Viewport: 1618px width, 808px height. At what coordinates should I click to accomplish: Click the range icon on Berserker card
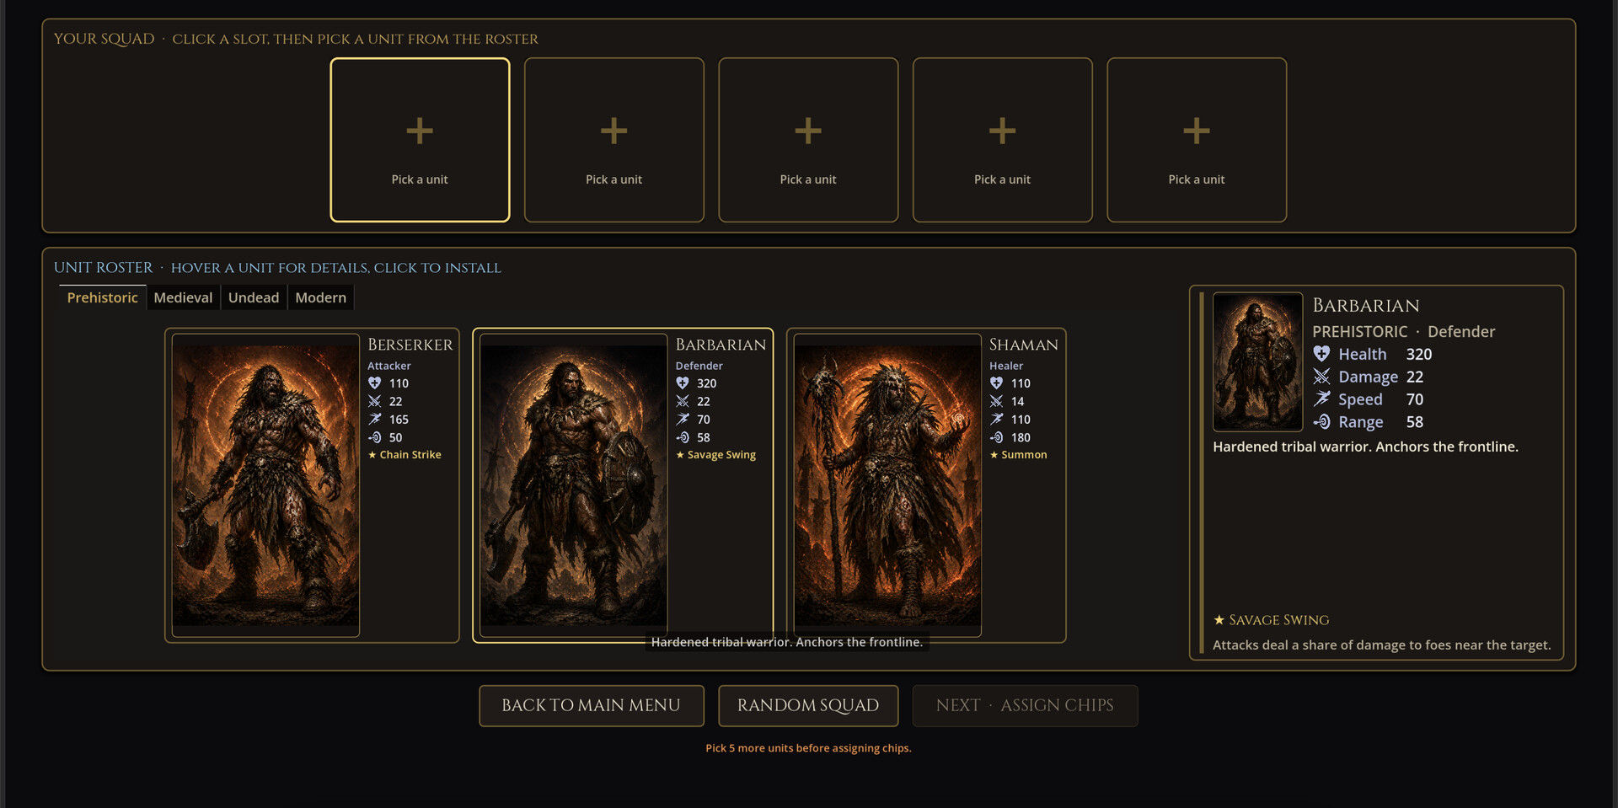pyautogui.click(x=375, y=437)
